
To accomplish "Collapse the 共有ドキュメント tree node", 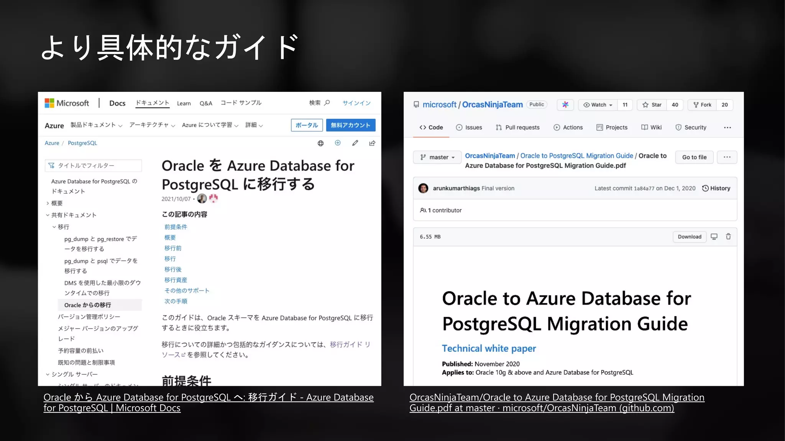I will [48, 215].
